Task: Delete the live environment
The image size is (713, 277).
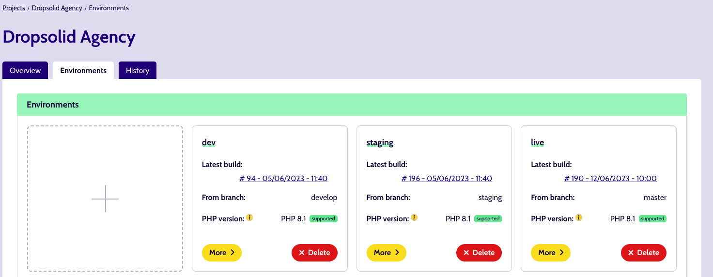Action: click(x=644, y=252)
